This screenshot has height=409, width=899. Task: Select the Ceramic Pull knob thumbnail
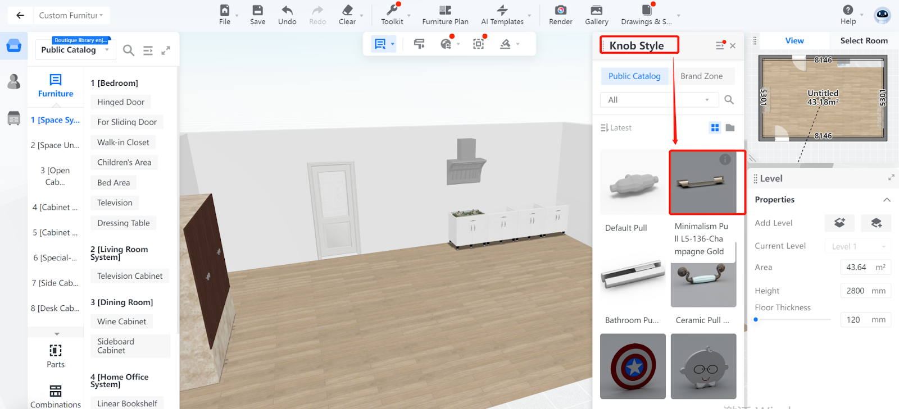click(x=703, y=284)
